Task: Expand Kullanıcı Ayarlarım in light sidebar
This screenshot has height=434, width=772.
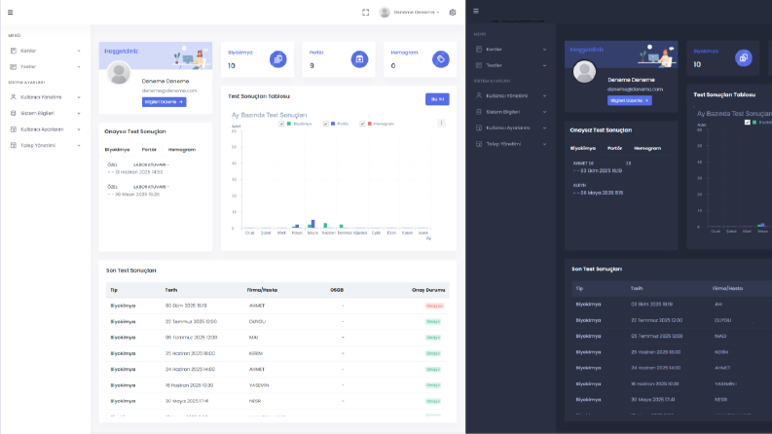Action: click(79, 129)
